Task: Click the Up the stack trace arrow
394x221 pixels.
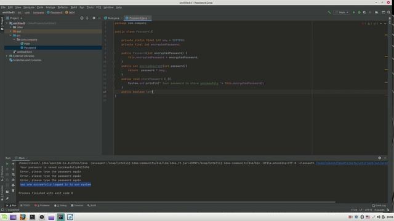Action: 14,164
